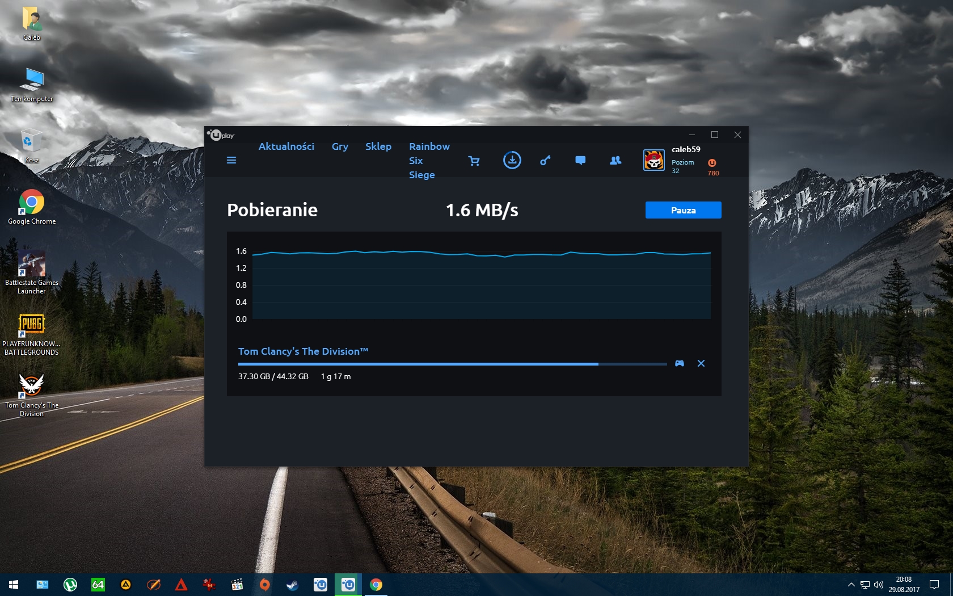Switch to active Uplay window in taskbar

tap(348, 585)
